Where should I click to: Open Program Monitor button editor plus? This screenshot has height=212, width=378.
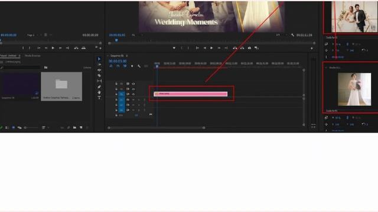point(312,48)
